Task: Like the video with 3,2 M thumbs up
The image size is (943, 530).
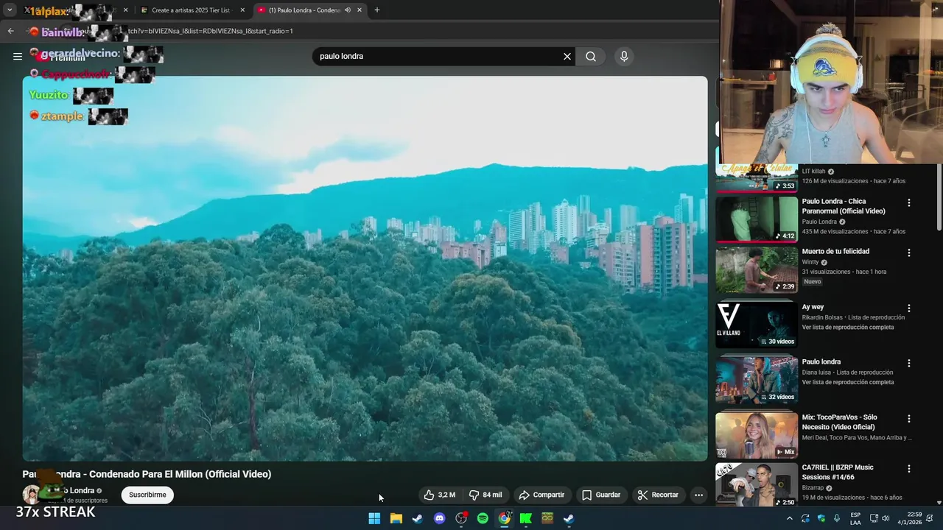Action: tap(440, 495)
